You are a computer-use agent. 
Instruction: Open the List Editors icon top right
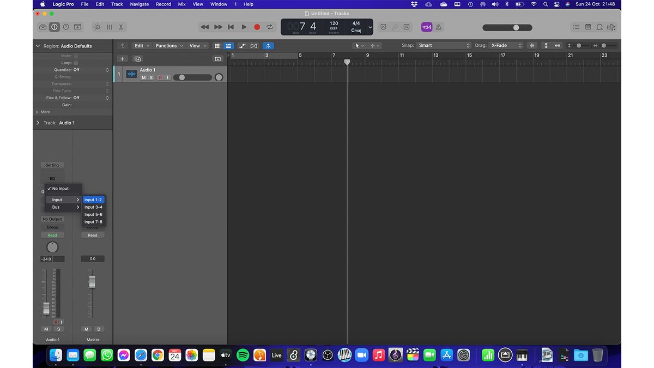pyautogui.click(x=576, y=27)
